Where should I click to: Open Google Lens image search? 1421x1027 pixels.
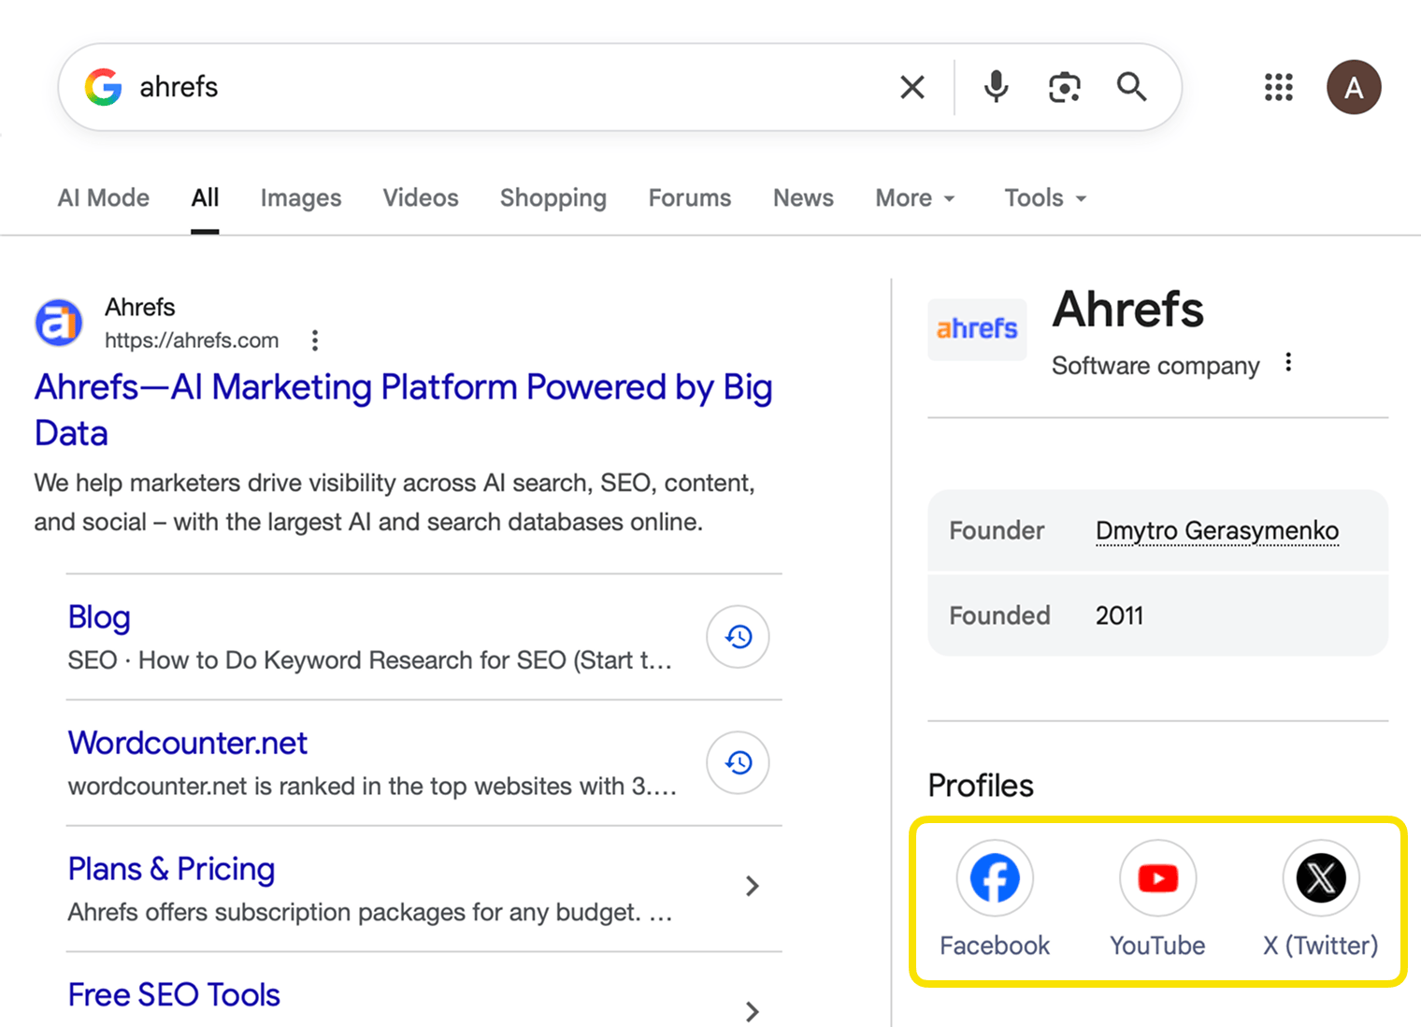point(1064,86)
